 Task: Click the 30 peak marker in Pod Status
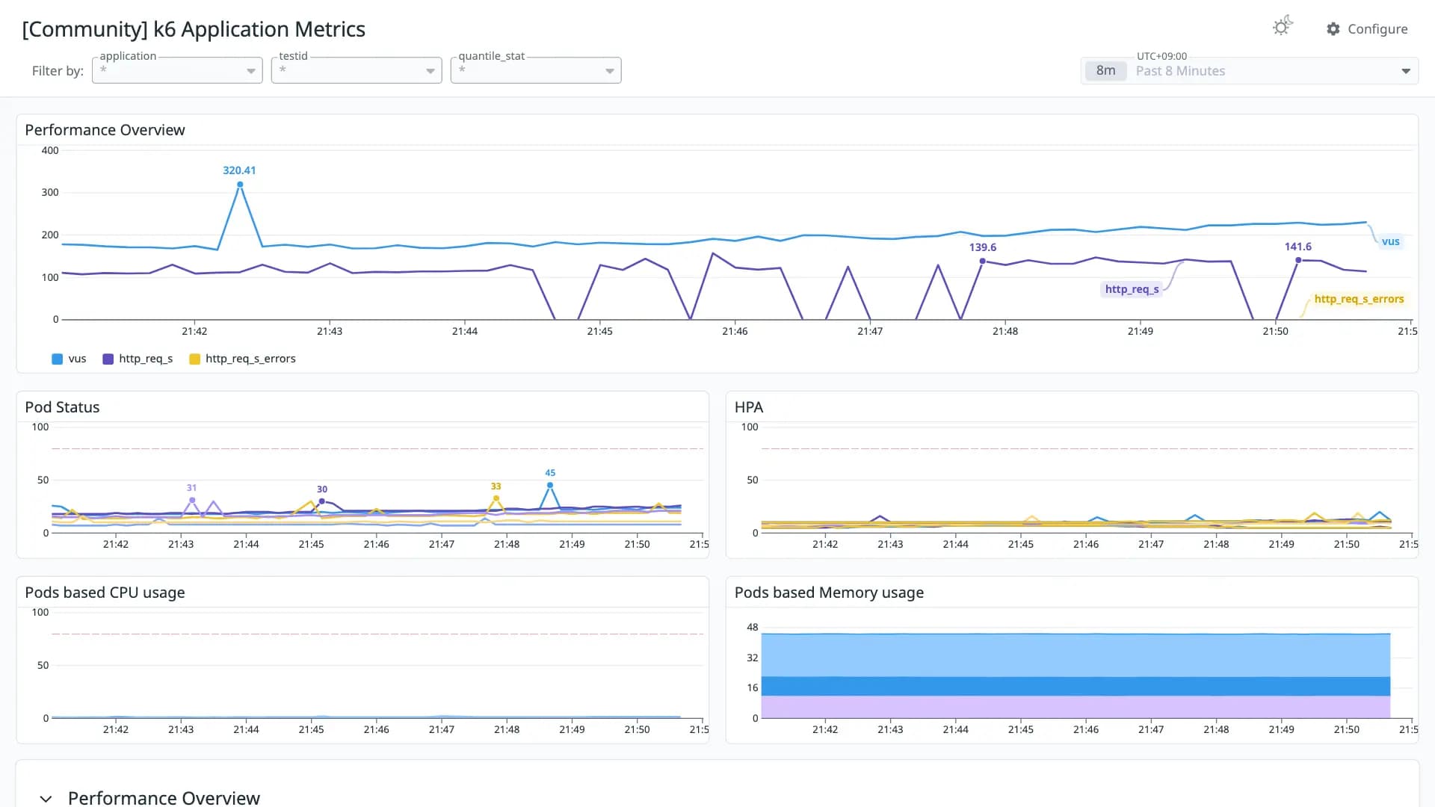coord(322,501)
